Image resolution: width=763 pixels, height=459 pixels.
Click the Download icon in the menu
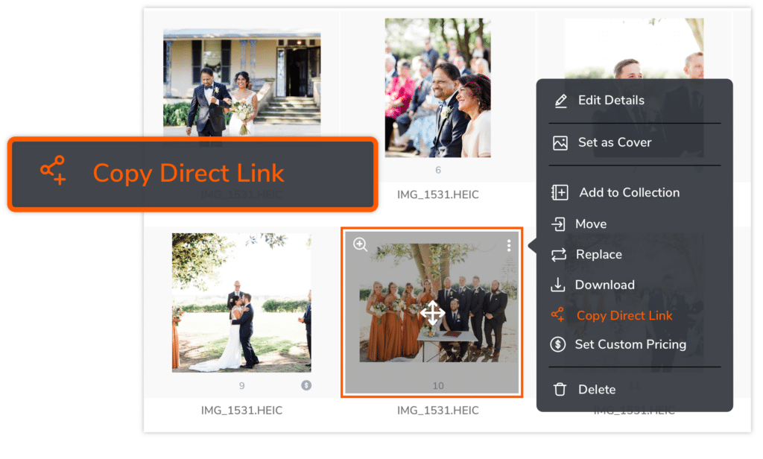point(560,285)
